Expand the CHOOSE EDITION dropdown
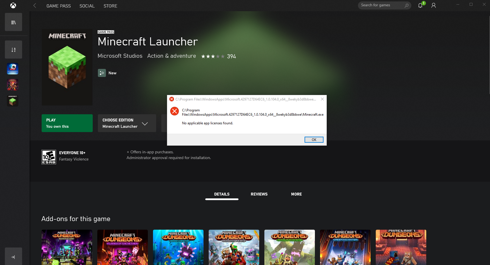This screenshot has width=490, height=265. pyautogui.click(x=127, y=123)
